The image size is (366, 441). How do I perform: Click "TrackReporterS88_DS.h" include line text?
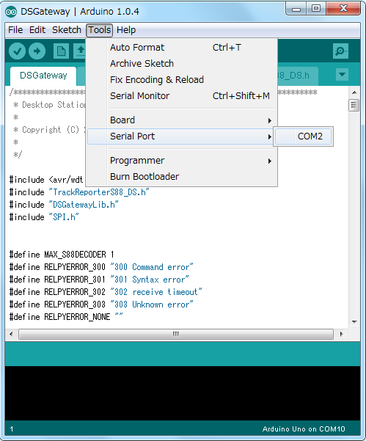pyautogui.click(x=99, y=192)
